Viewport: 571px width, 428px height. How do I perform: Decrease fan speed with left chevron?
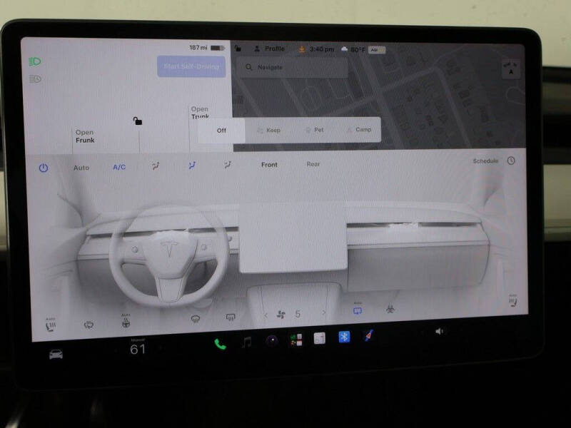266,315
